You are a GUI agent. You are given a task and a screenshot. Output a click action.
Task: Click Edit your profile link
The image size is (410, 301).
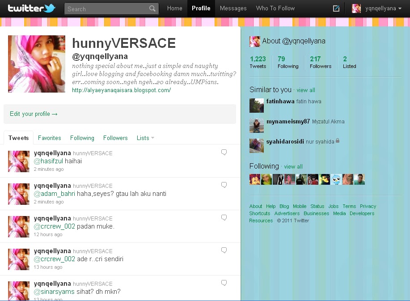(x=34, y=114)
